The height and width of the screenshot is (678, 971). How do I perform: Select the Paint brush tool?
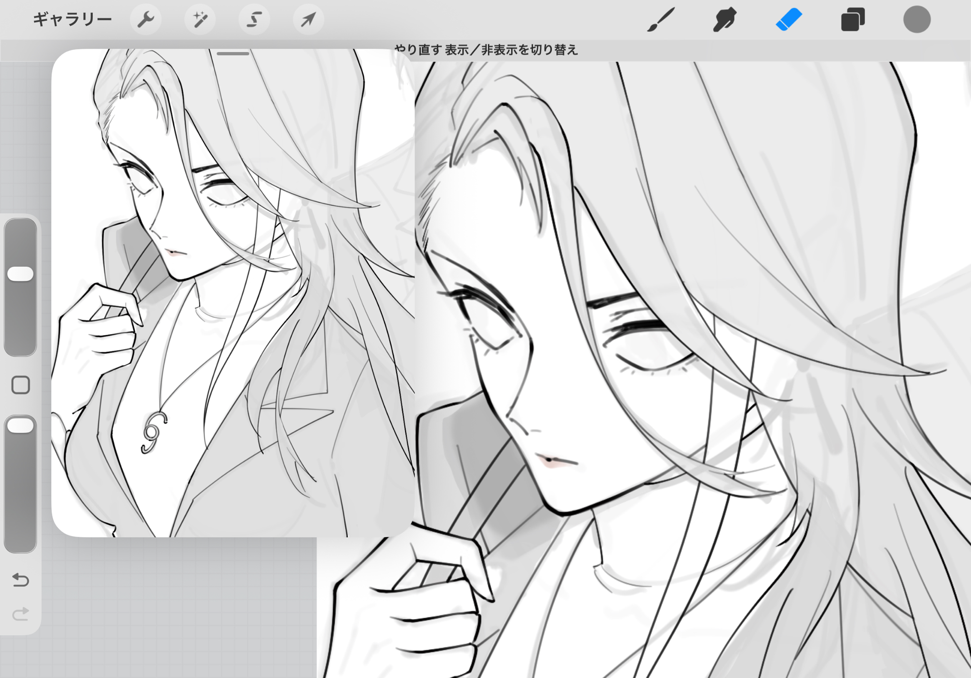coord(661,20)
